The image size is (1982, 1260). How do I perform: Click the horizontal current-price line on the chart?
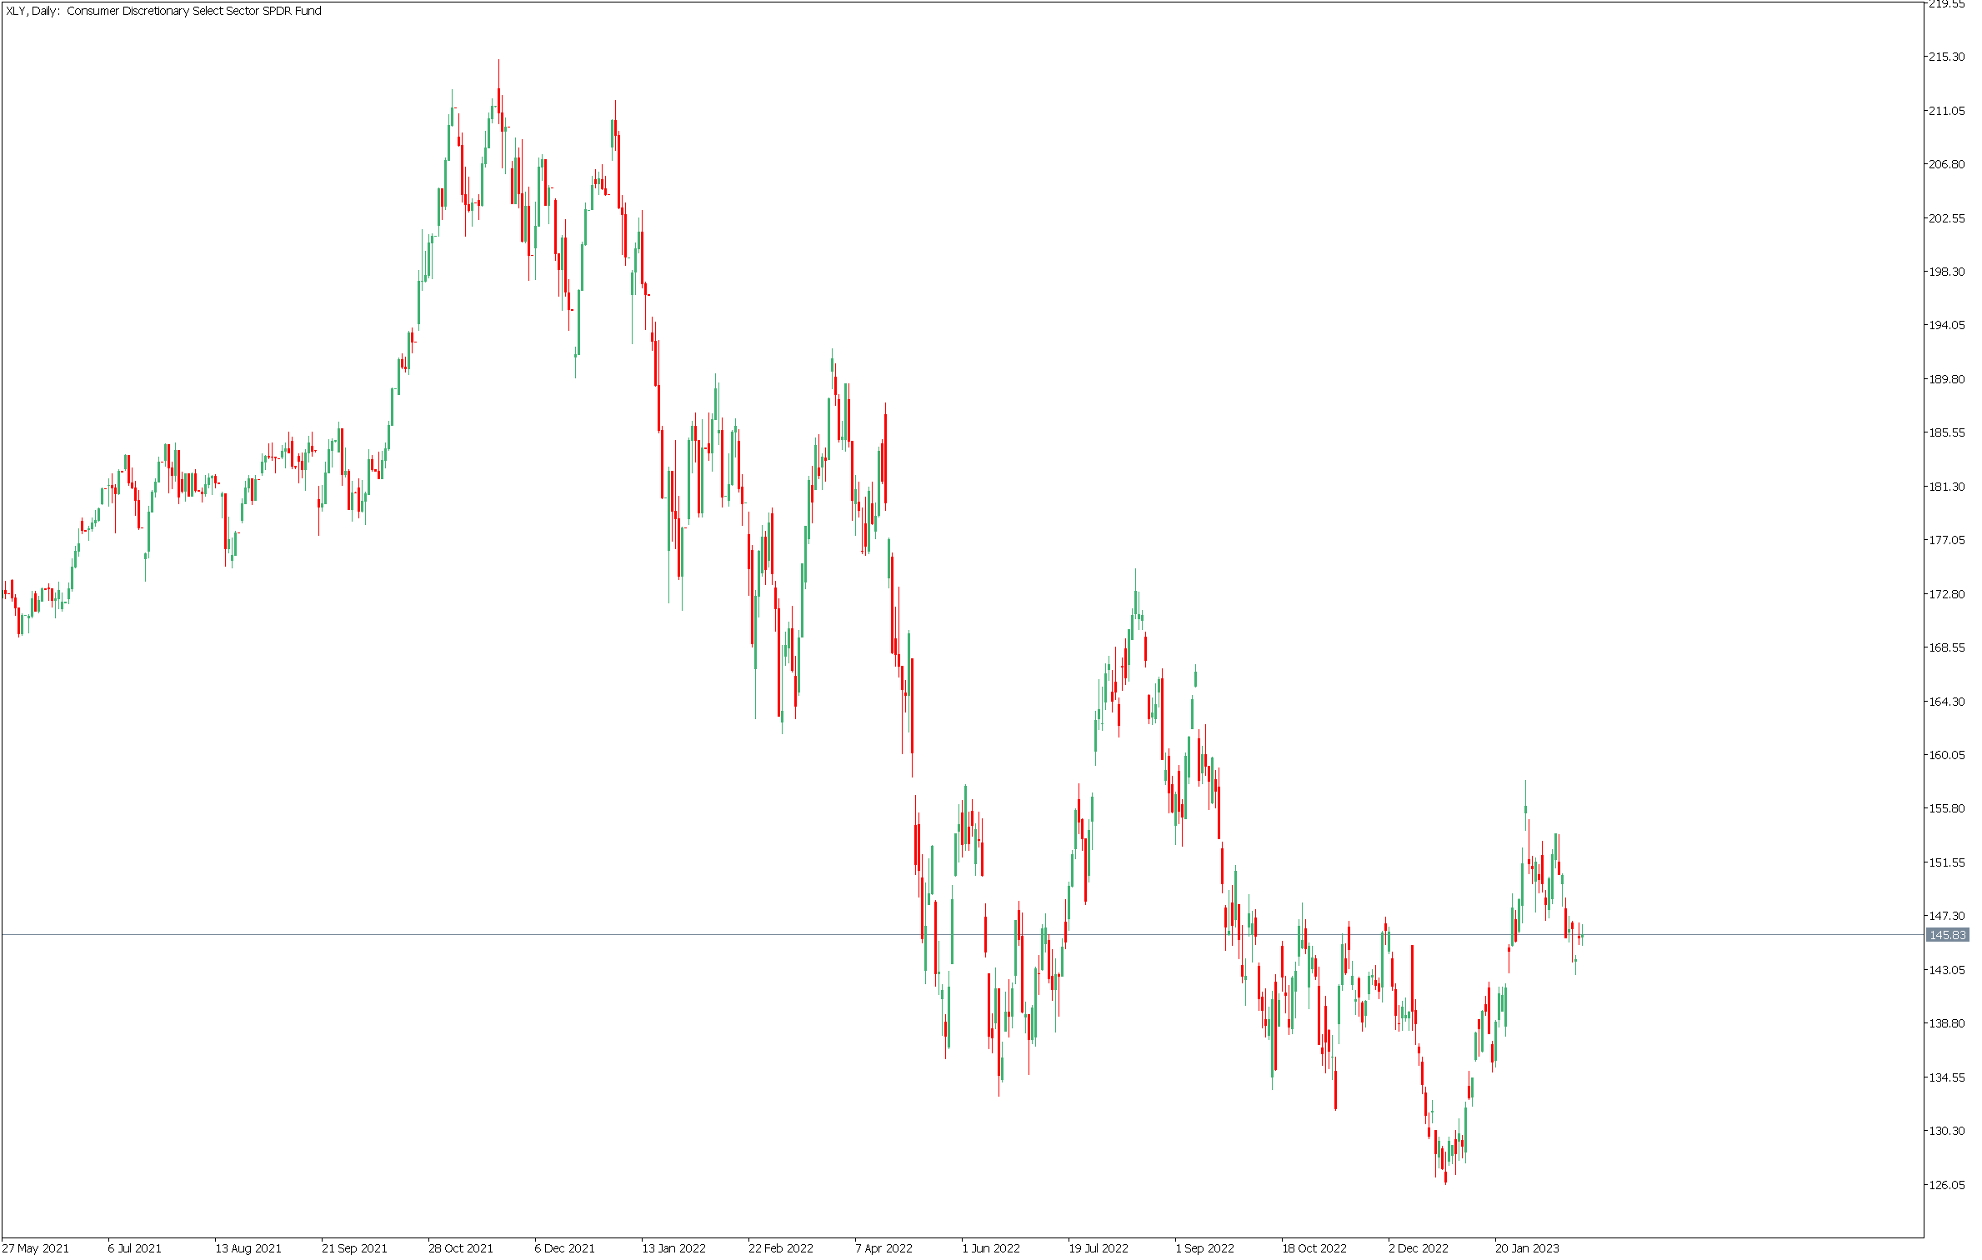point(963,935)
